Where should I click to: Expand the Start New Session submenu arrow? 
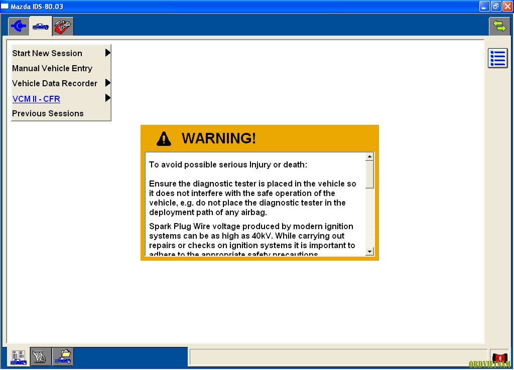click(x=107, y=53)
